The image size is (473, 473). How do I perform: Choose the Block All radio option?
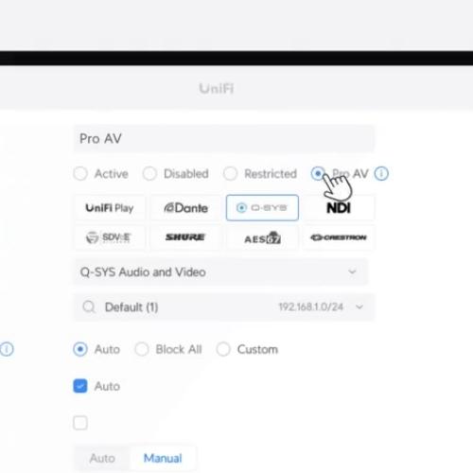click(142, 349)
